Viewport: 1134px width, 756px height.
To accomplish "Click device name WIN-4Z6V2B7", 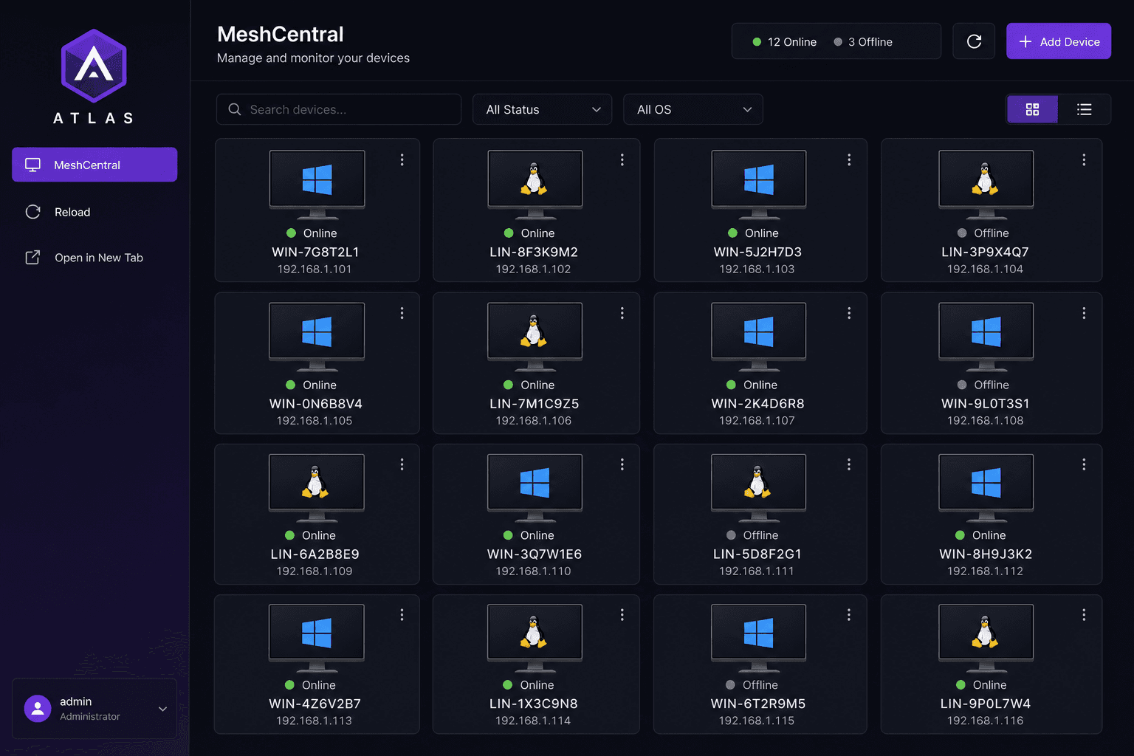I will (315, 704).
